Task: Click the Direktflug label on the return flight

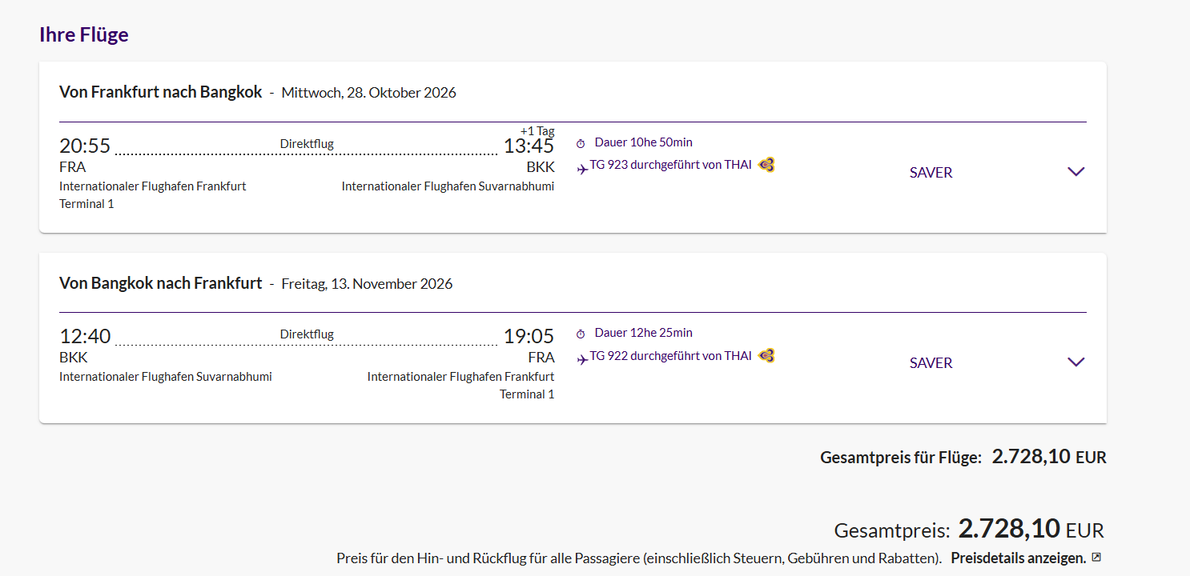Action: (x=307, y=334)
